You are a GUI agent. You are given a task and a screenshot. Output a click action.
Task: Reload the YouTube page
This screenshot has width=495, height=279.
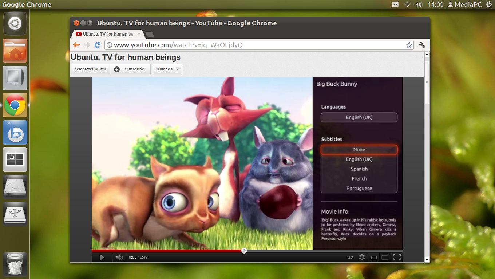97,45
